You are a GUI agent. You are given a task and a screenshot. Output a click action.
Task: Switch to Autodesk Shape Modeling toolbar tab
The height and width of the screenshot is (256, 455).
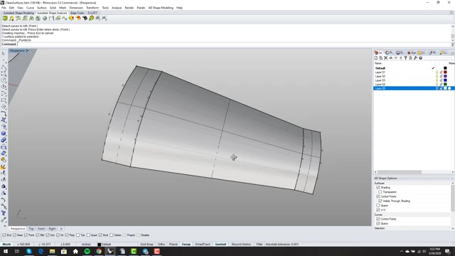18,13
